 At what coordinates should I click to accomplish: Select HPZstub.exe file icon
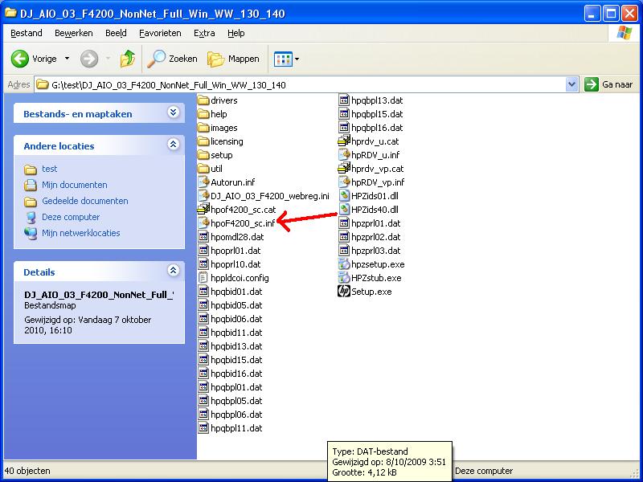pyautogui.click(x=344, y=277)
